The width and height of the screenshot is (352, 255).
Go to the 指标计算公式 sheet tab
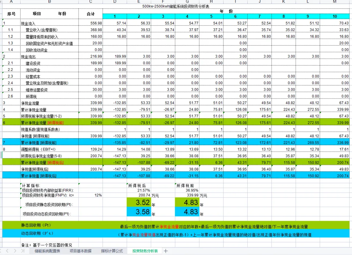112,251
